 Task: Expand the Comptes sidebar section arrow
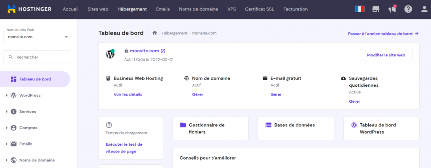tap(7, 128)
